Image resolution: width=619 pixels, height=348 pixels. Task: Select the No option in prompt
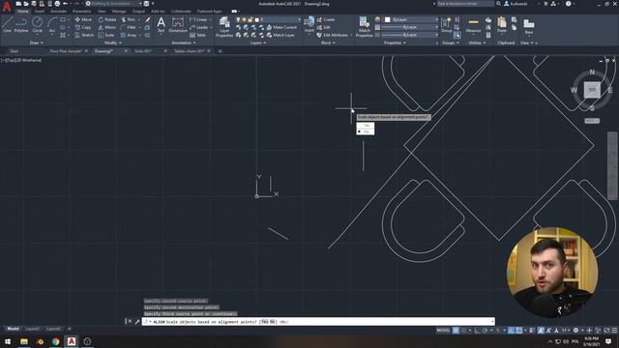[366, 131]
